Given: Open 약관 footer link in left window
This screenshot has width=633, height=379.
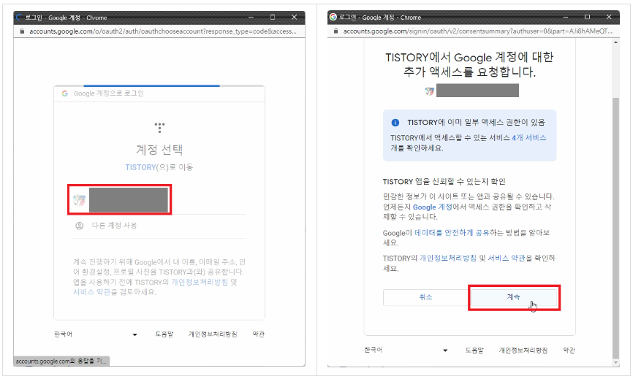Looking at the screenshot, I should (x=258, y=334).
